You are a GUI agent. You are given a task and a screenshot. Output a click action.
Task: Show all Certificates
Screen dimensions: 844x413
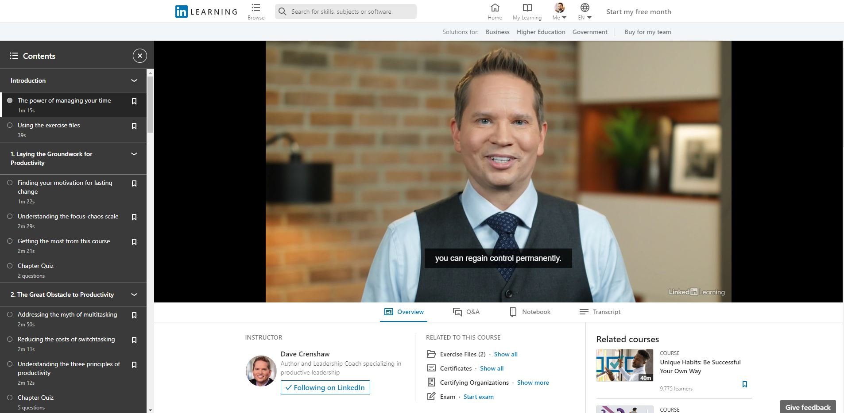(x=492, y=368)
